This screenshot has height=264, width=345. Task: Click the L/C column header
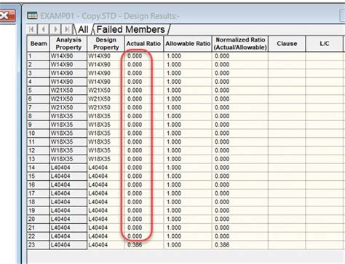(x=325, y=44)
